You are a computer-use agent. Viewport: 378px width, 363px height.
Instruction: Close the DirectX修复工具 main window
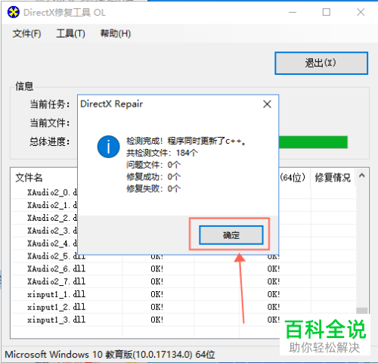point(361,12)
